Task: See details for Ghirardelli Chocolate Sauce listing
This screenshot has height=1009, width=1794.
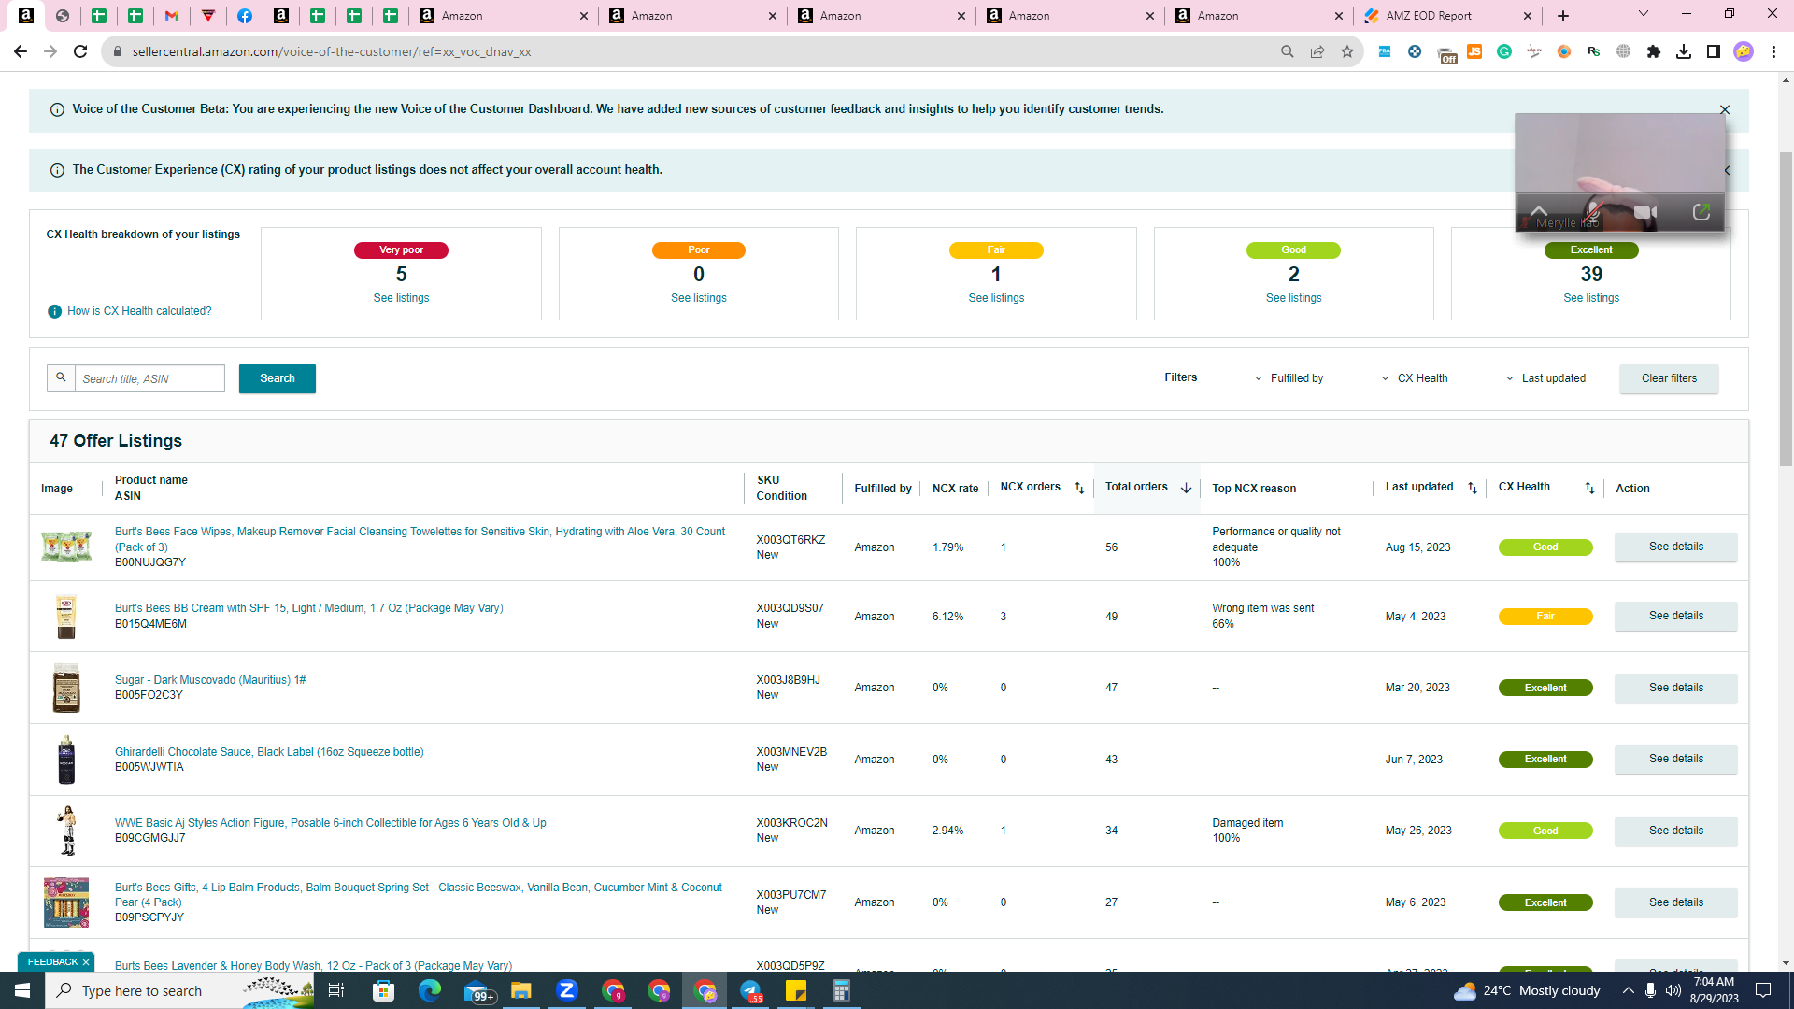Action: [x=1676, y=759]
